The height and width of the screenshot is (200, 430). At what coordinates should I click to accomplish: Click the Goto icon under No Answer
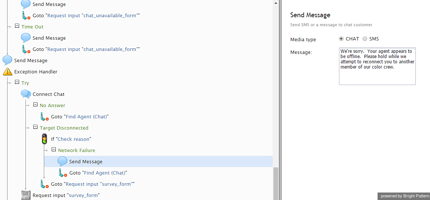click(x=44, y=117)
